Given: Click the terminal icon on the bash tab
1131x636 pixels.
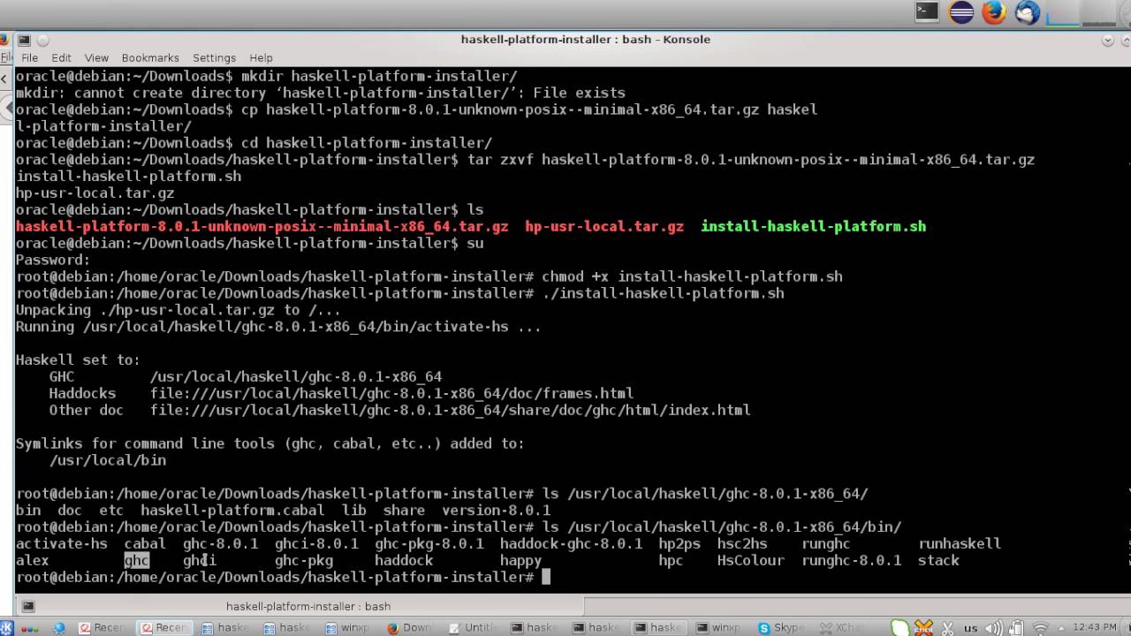Looking at the screenshot, I should (x=28, y=606).
